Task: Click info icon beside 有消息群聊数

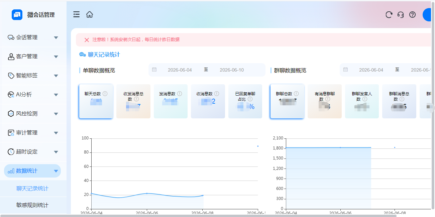Action: coord(328,99)
